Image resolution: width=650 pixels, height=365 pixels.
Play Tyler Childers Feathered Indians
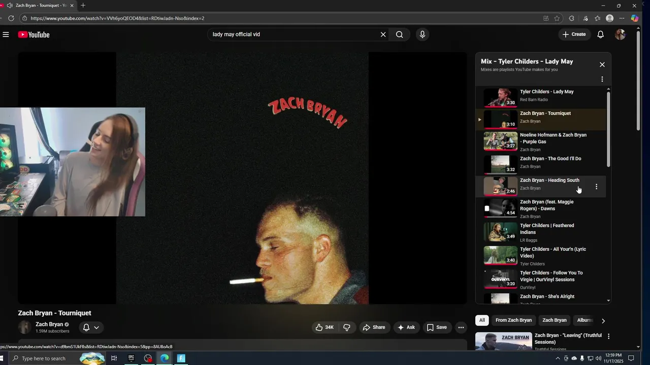click(541, 232)
